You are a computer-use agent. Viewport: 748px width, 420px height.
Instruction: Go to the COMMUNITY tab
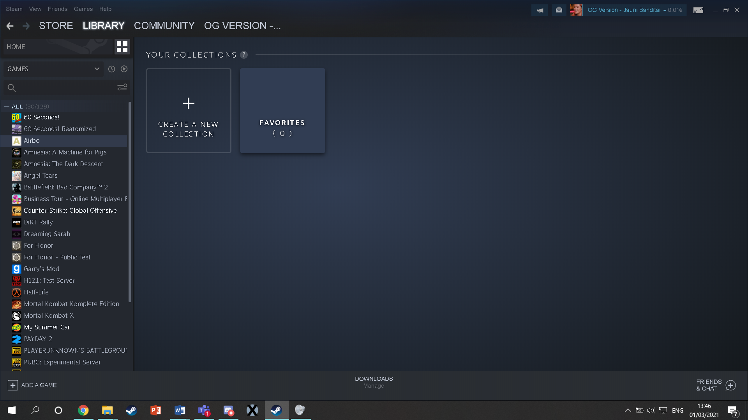(x=164, y=26)
